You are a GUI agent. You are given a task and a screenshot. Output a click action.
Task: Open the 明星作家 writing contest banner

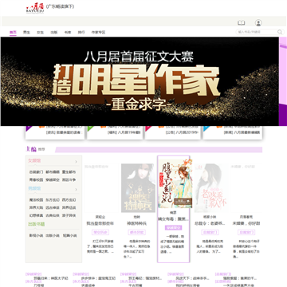[140, 81]
